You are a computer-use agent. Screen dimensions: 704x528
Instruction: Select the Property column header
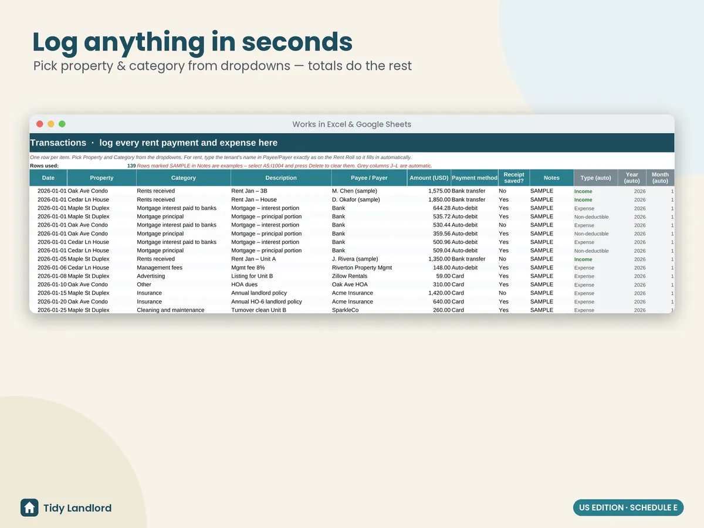tap(101, 178)
